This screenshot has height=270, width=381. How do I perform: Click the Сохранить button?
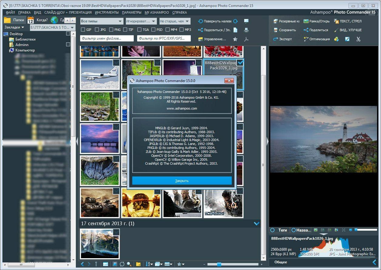coord(285,30)
